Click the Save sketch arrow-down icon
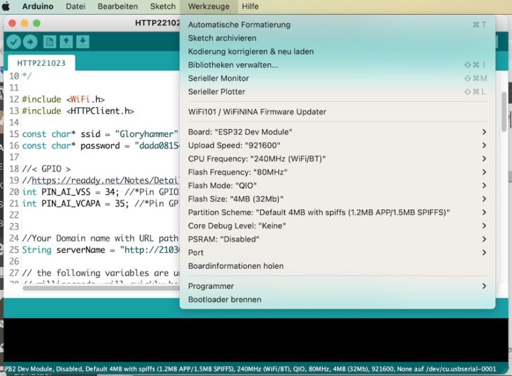 (x=82, y=42)
